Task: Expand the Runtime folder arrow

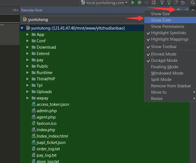Action: click(28, 73)
